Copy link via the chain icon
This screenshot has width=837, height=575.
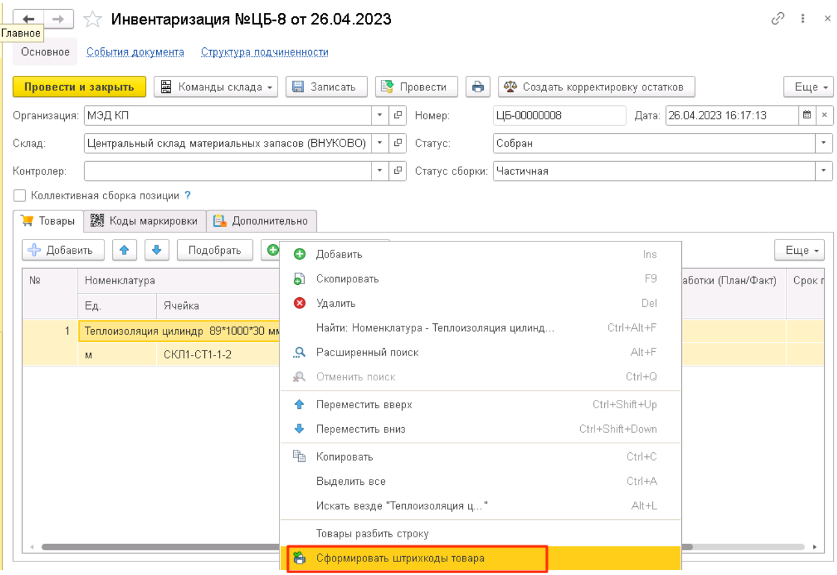(x=777, y=19)
